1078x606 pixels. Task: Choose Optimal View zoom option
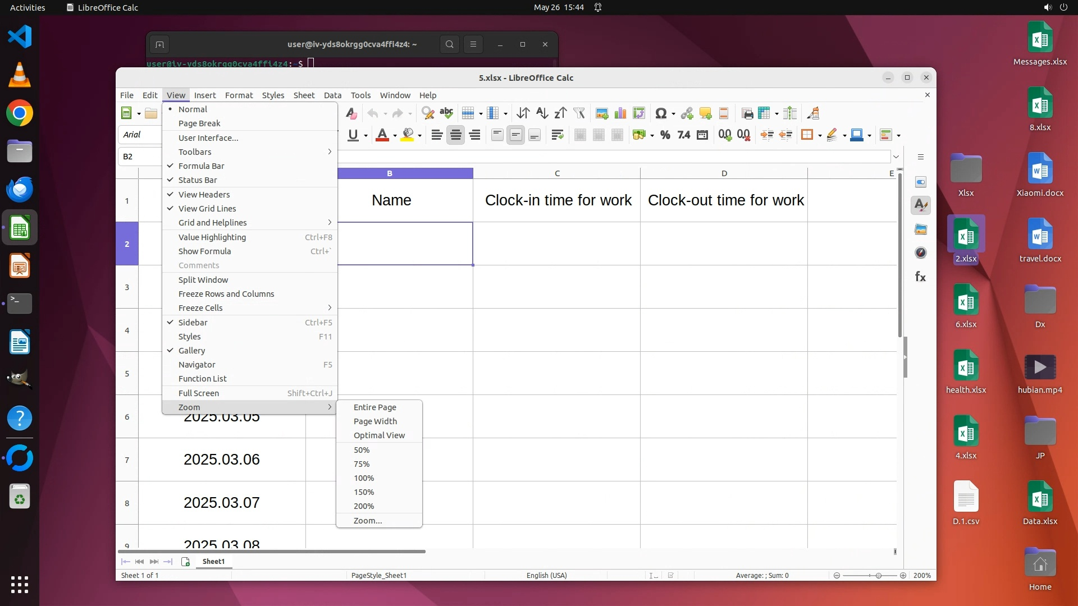pos(379,435)
